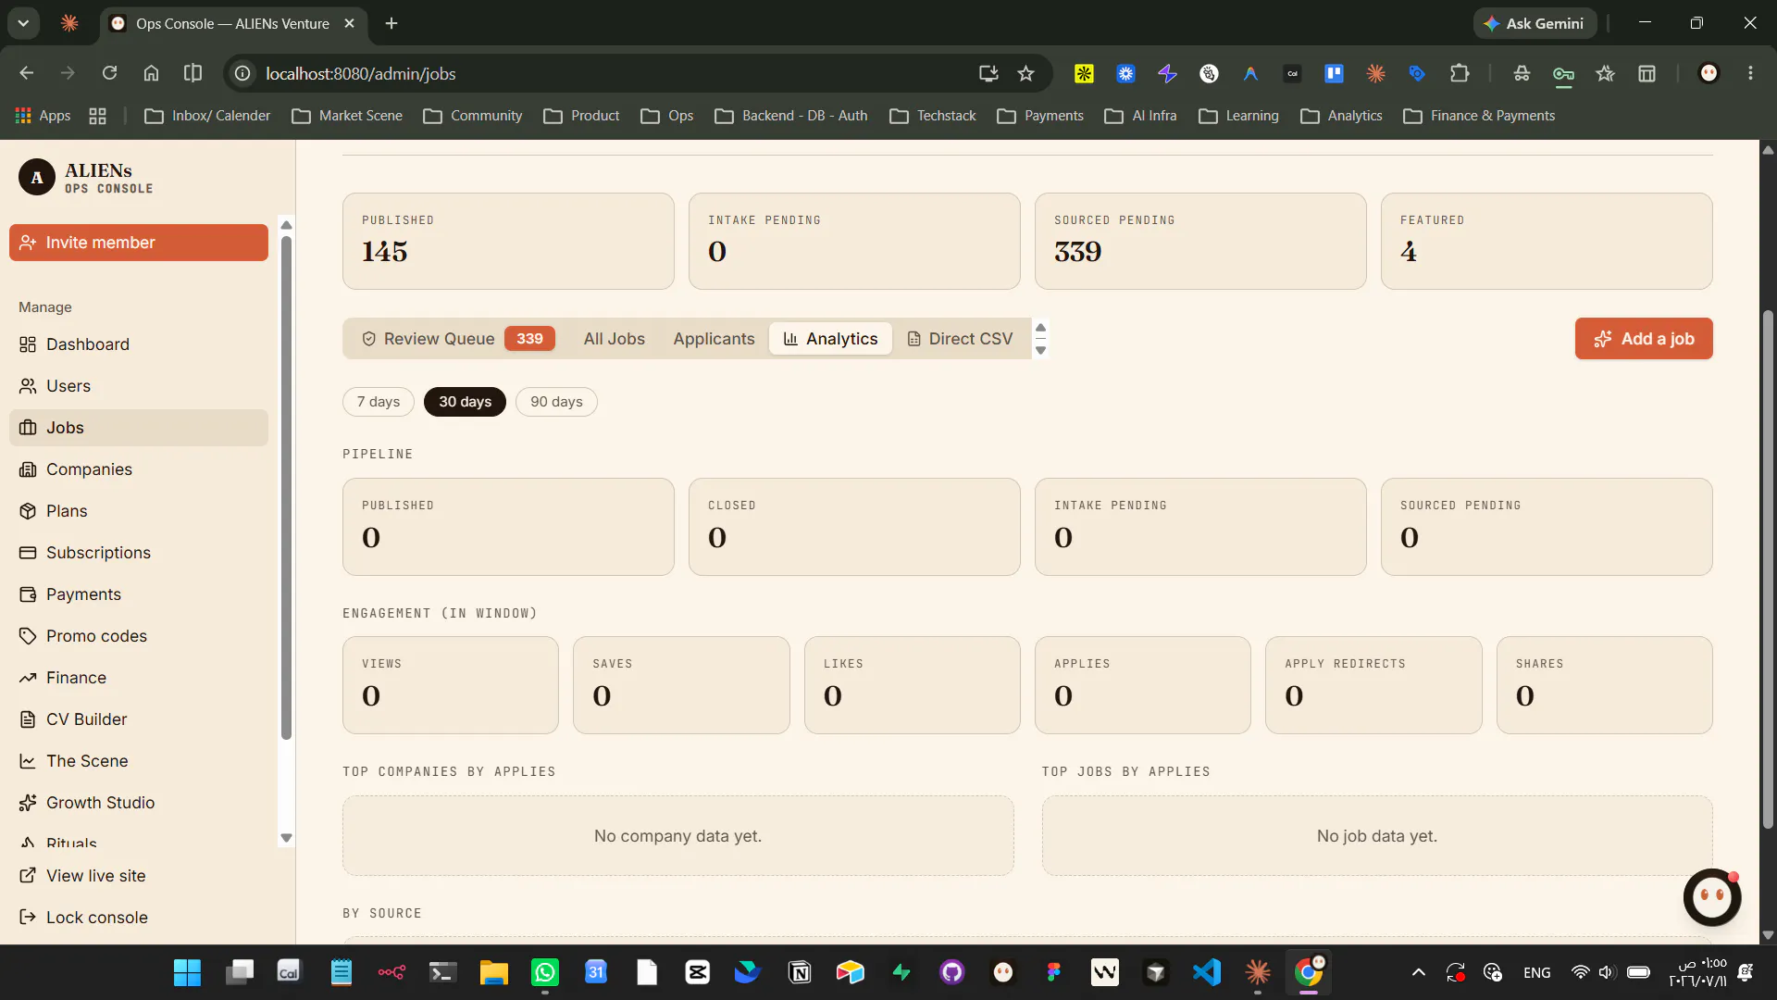The height and width of the screenshot is (1000, 1777).
Task: Switch to the Review Queue tab
Action: pyautogui.click(x=457, y=339)
